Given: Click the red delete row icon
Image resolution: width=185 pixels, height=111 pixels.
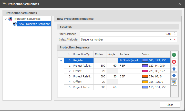Looking at the screenshot, I should (174, 62).
